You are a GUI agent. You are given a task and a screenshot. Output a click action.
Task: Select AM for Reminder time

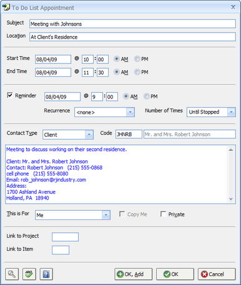coord(126,97)
